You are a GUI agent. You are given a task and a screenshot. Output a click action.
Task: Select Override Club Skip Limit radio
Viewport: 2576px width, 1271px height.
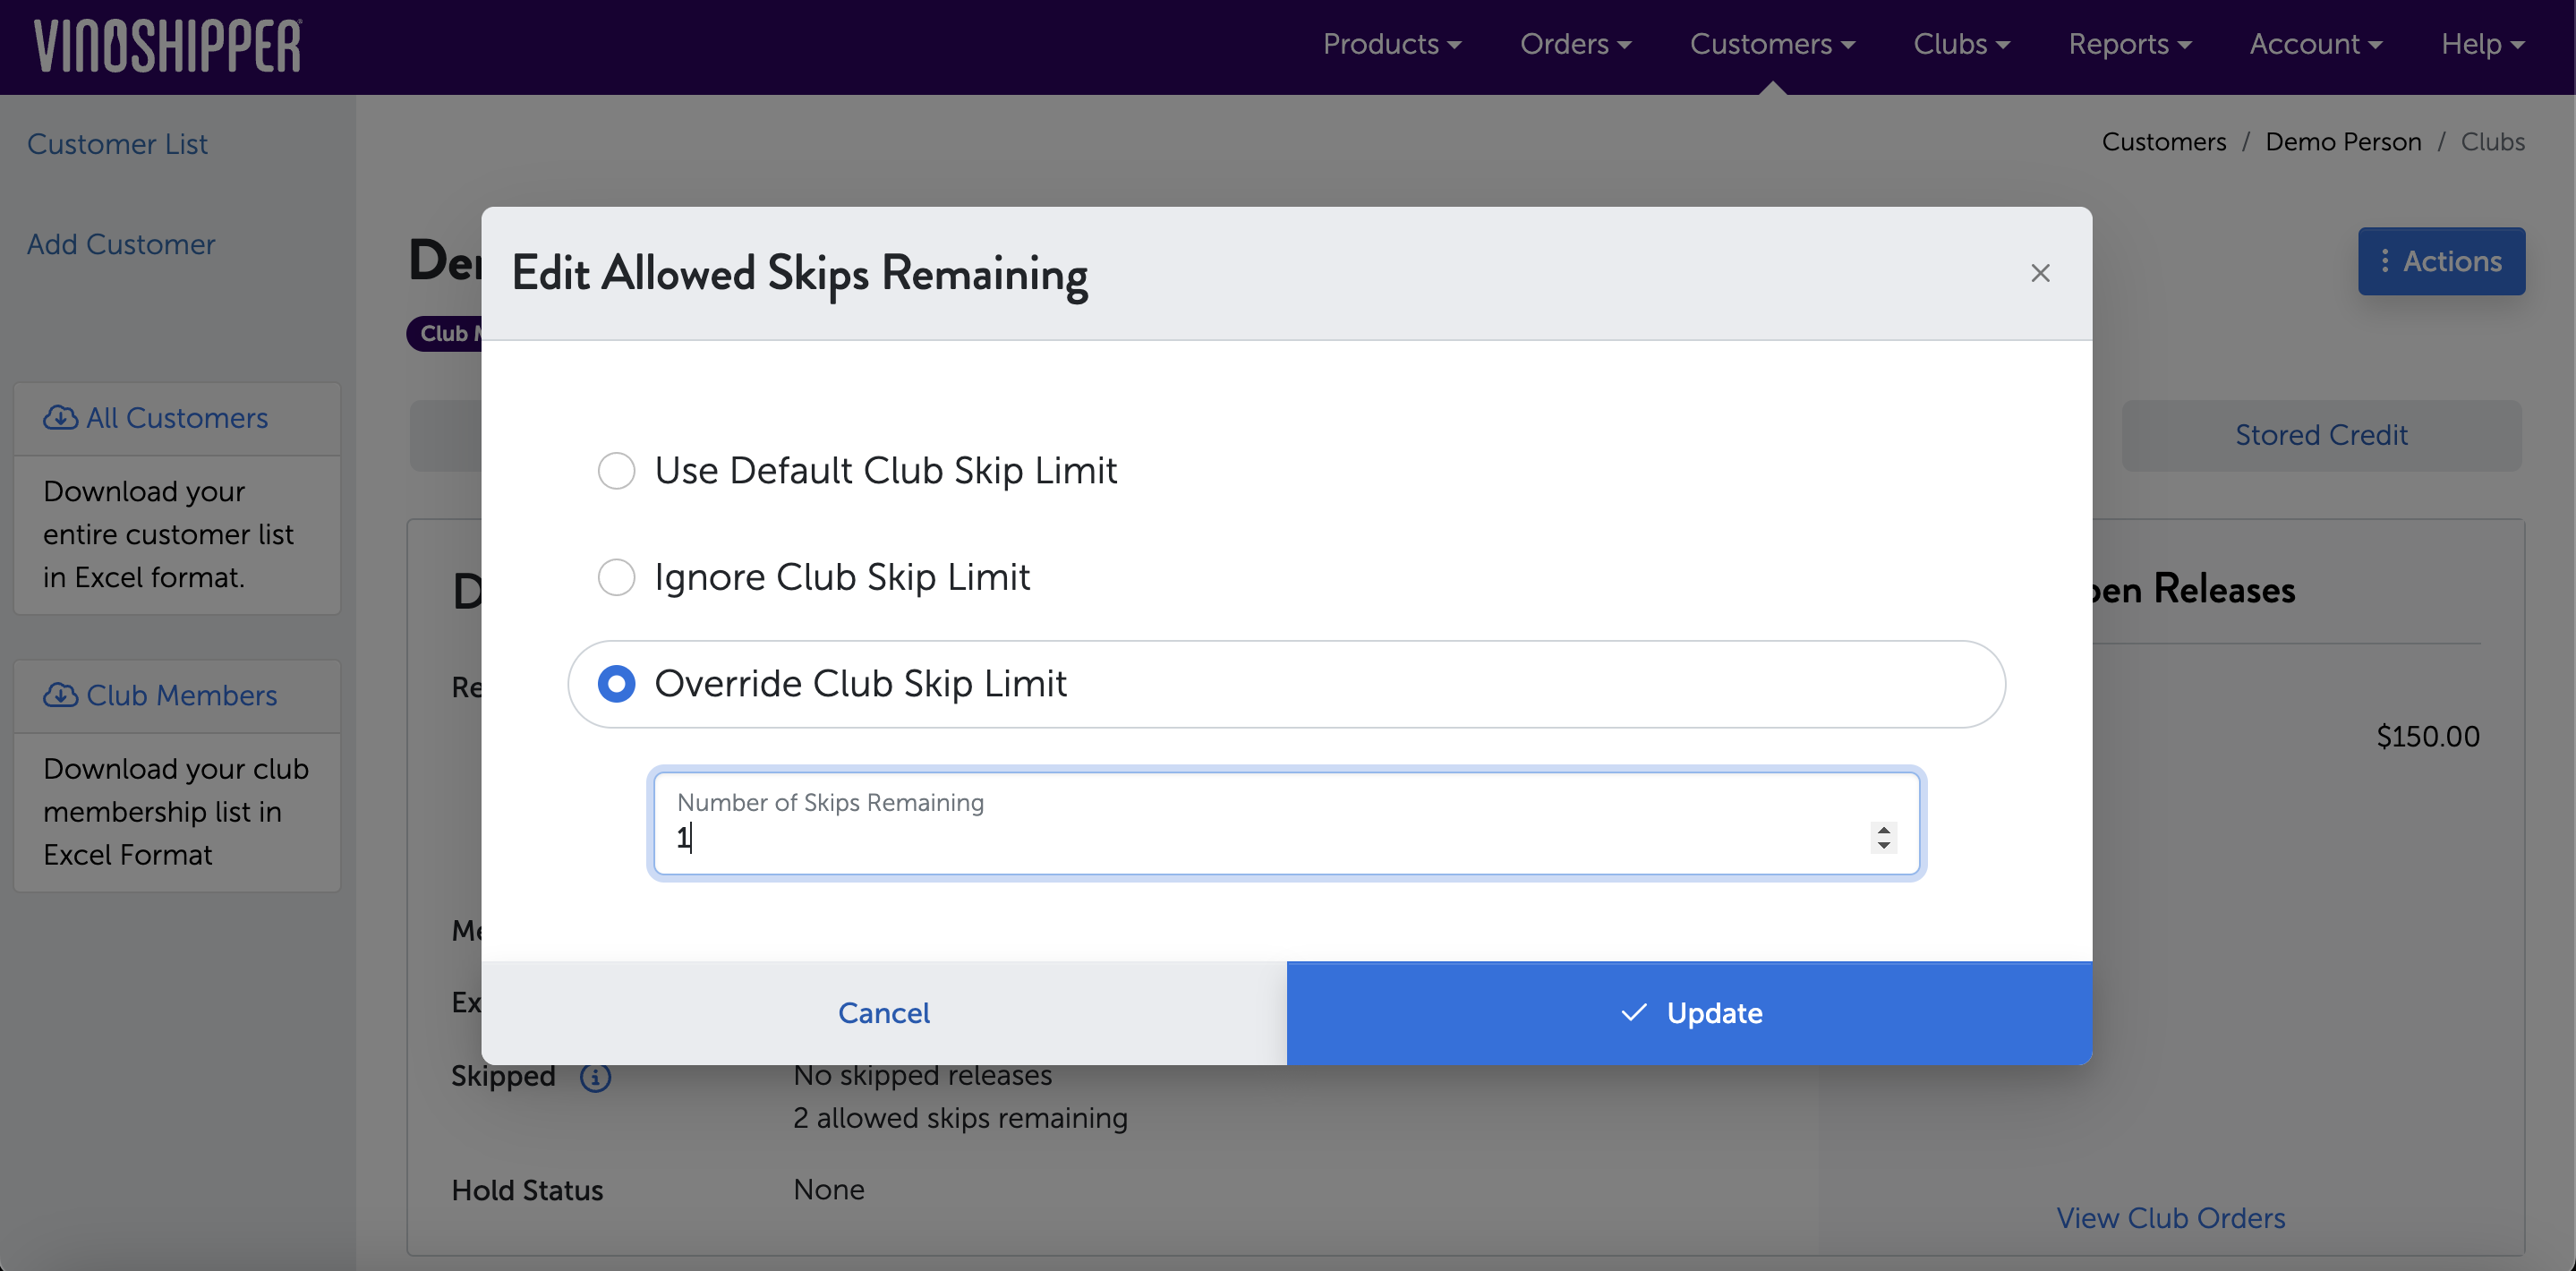pos(616,684)
